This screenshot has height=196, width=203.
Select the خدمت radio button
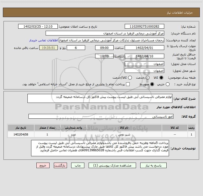click(148, 78)
